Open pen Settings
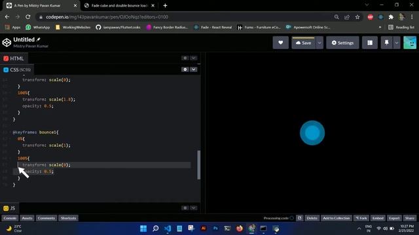This screenshot has width=419, height=235. (342, 42)
